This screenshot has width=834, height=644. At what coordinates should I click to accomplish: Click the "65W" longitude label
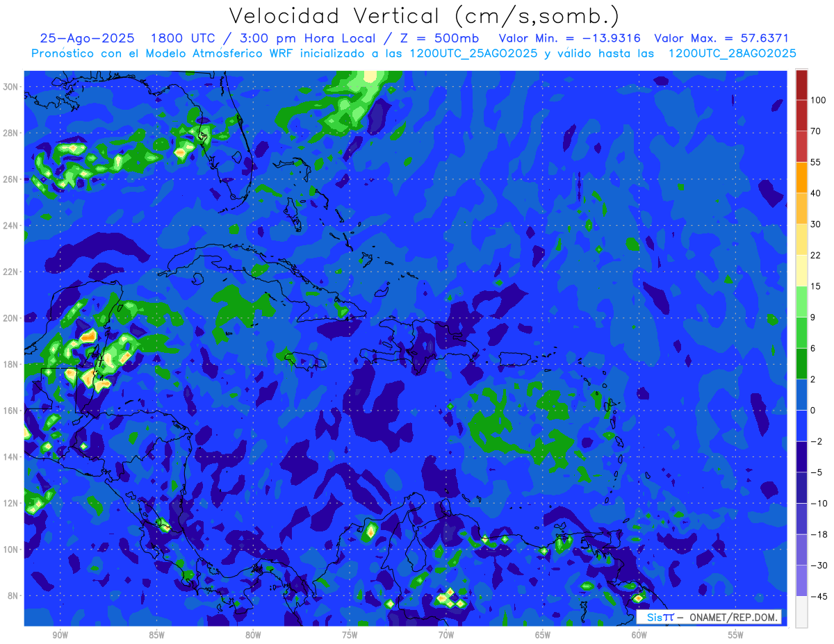[x=543, y=635]
